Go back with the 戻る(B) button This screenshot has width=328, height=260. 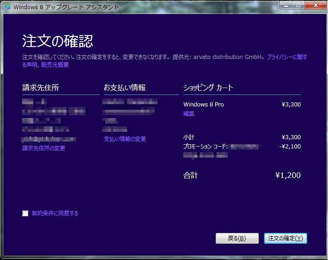[237, 238]
